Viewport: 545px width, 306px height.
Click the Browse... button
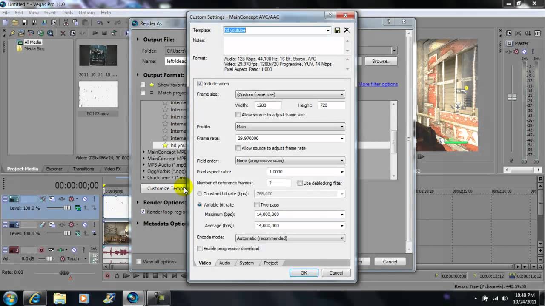pyautogui.click(x=381, y=61)
